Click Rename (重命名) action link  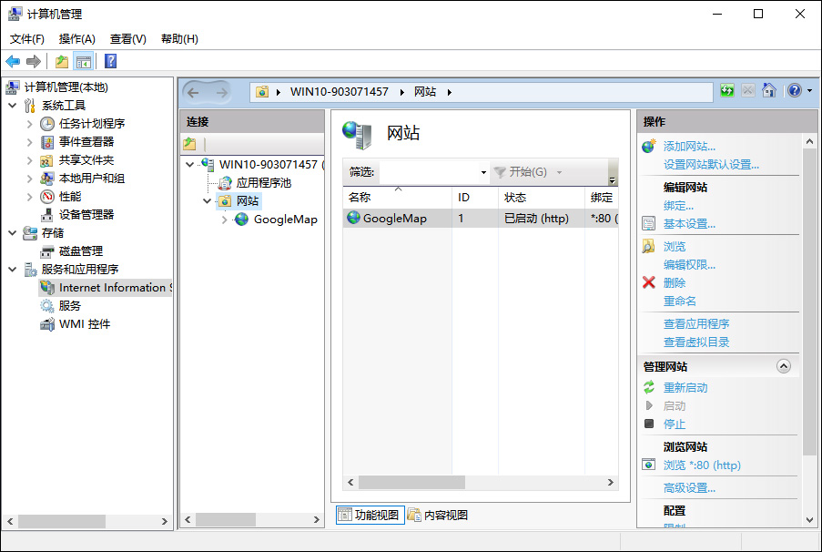pos(679,302)
